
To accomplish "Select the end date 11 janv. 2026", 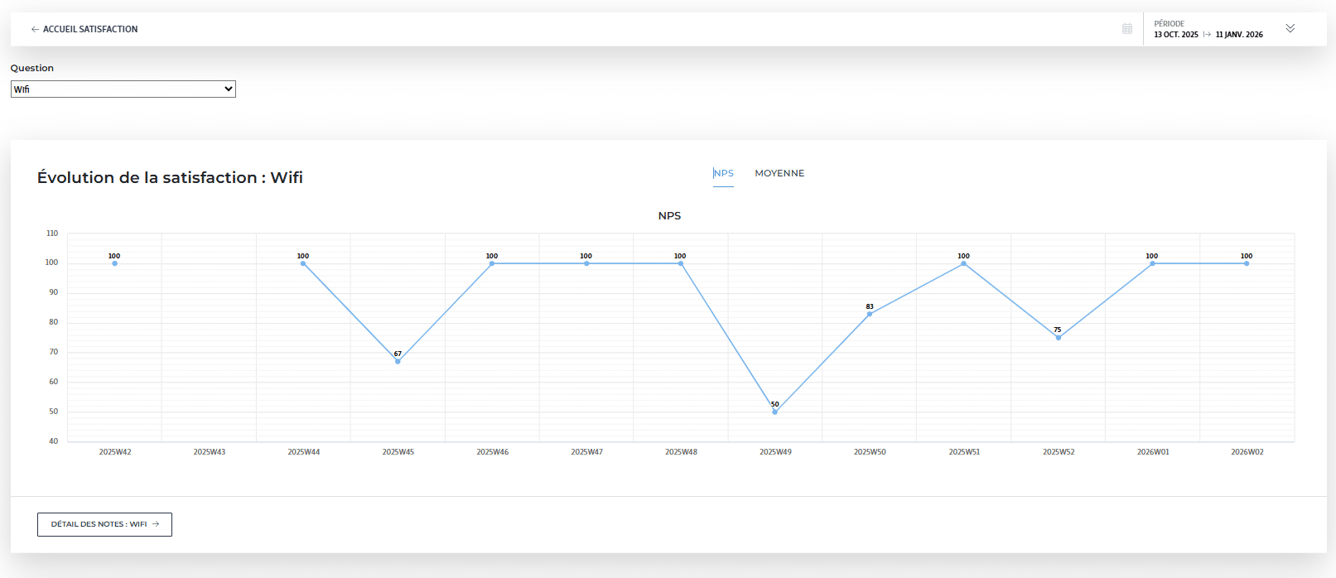I will (1239, 35).
